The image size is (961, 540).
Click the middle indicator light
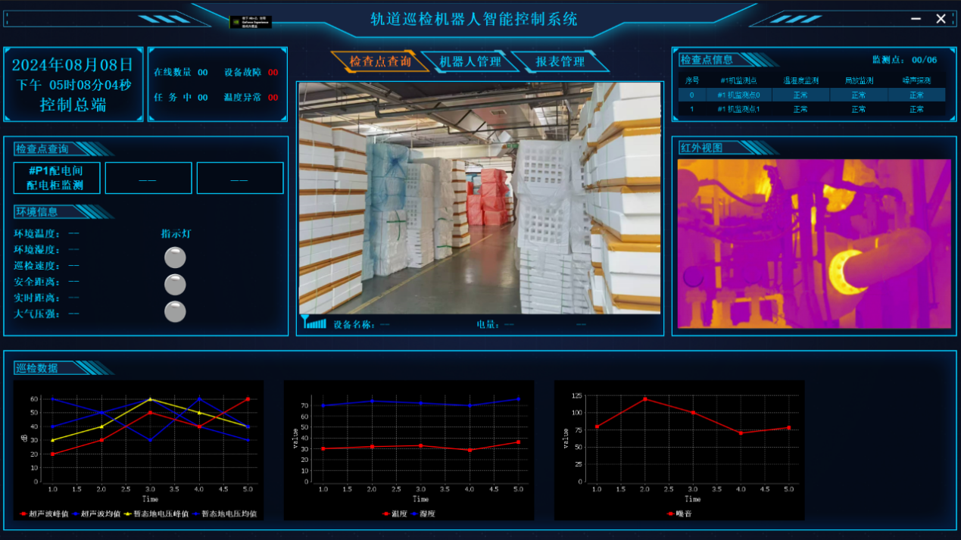175,285
